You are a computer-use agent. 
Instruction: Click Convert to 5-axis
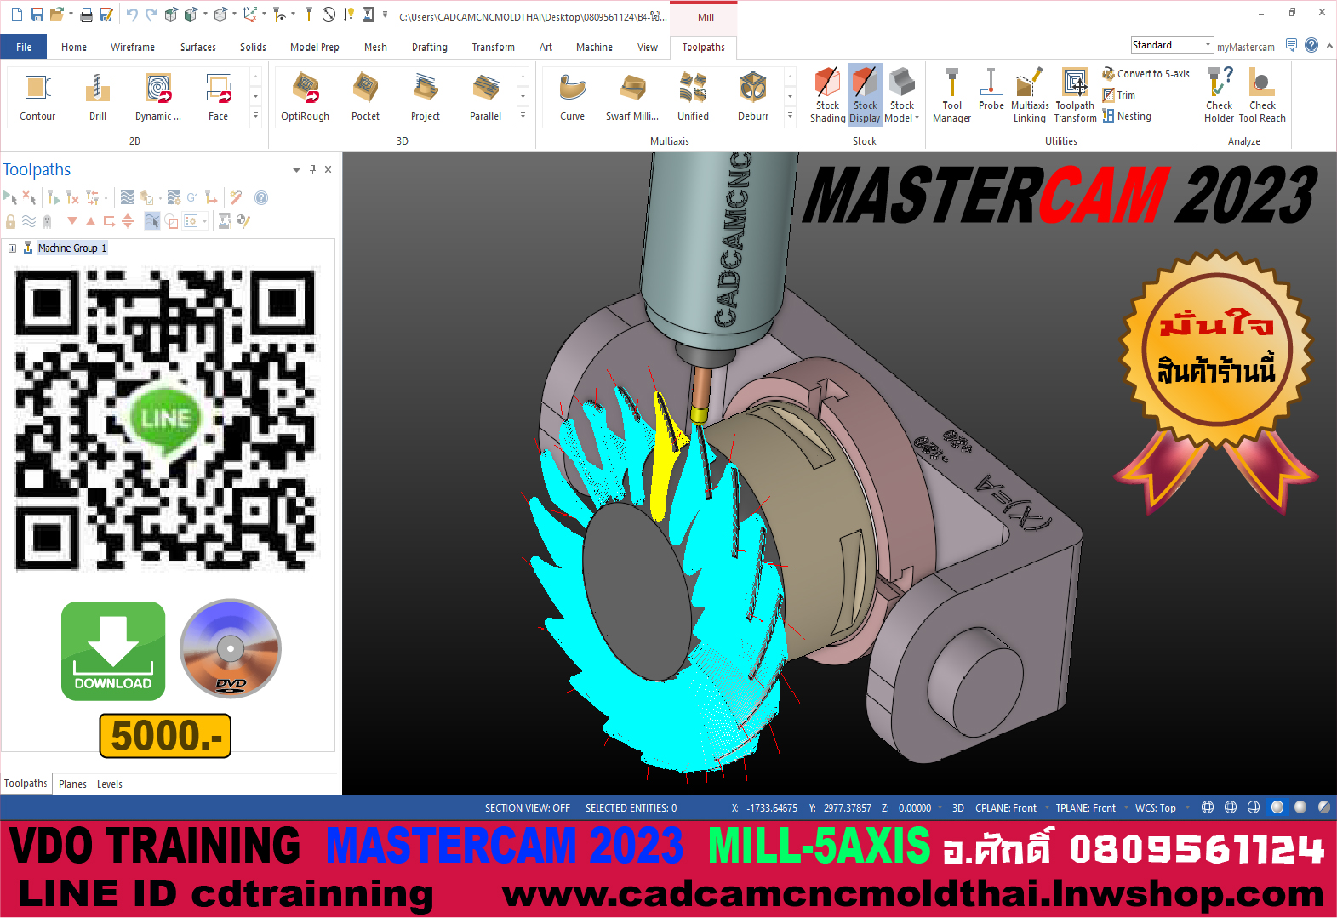[x=1146, y=74]
